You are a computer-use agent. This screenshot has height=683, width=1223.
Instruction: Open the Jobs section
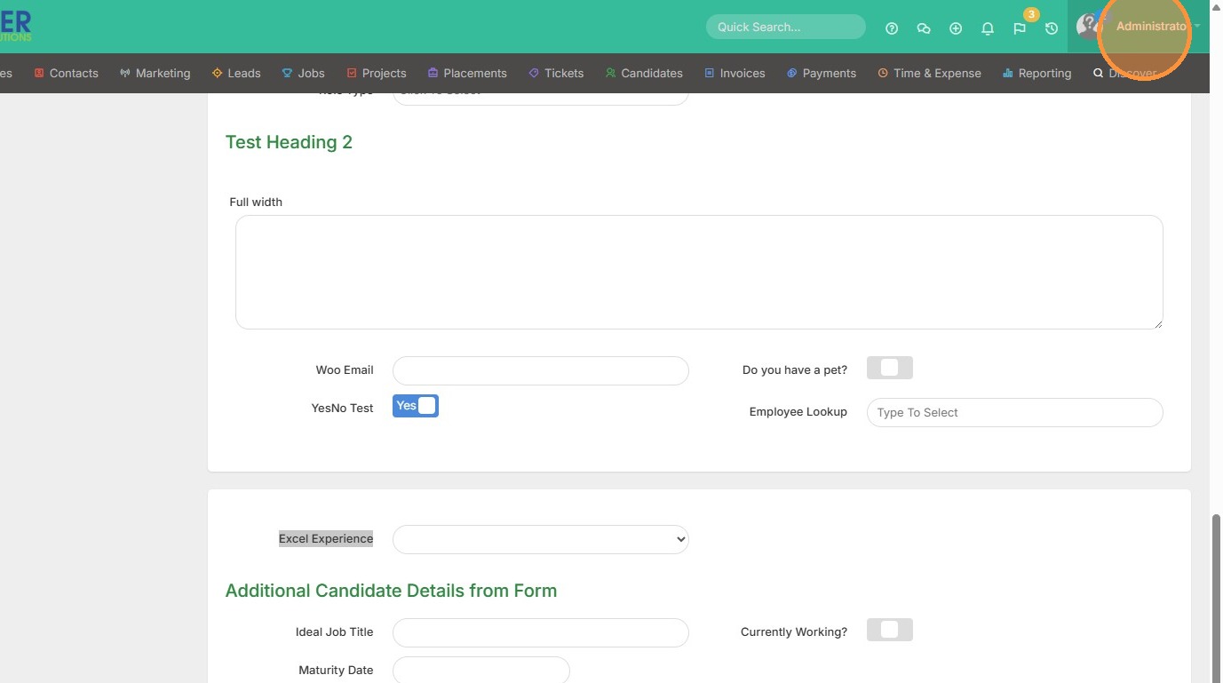coord(303,73)
